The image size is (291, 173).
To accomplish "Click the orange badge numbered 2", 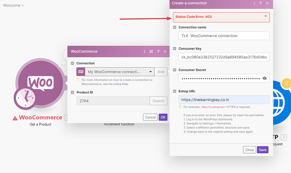I will [287, 83].
